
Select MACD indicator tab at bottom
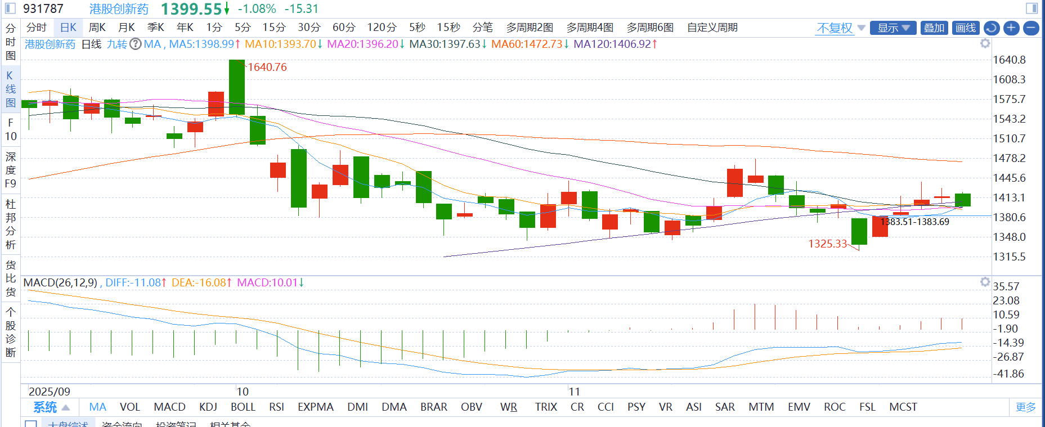click(x=169, y=407)
